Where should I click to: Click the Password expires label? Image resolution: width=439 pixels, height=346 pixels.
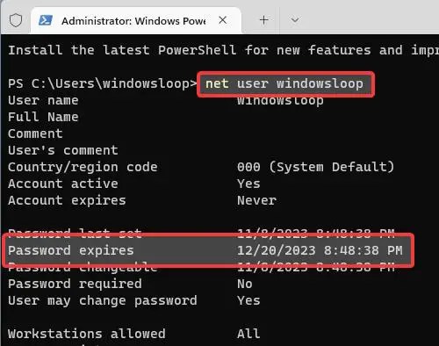(71, 250)
